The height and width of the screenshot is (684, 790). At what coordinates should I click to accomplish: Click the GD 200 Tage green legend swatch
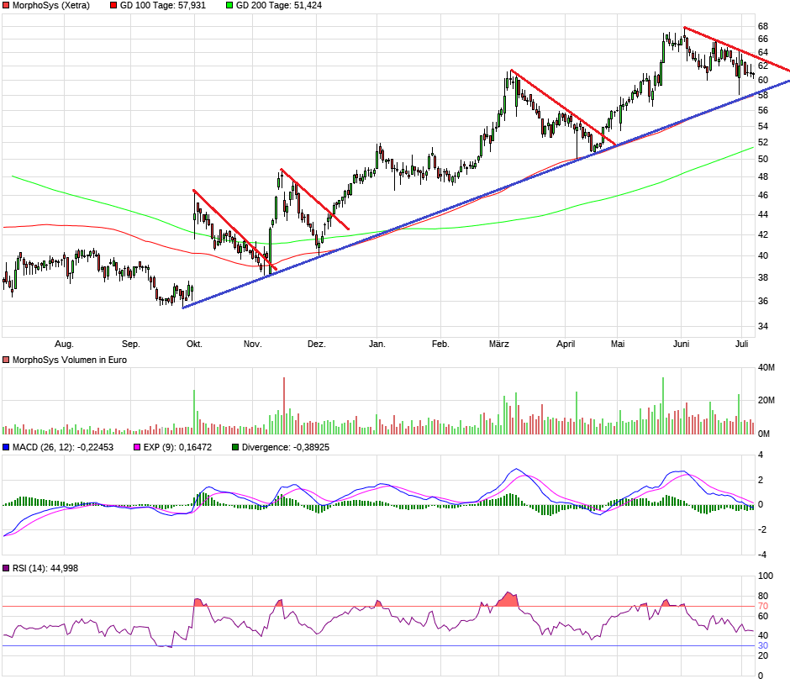point(229,6)
